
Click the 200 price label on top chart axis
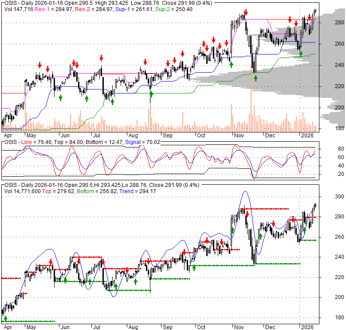click(339, 108)
